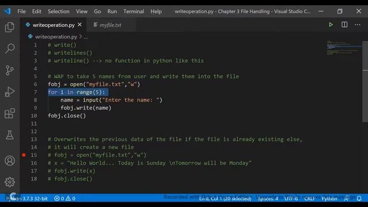Screen dimensions: 368x207
Task: Minimize the VS Code window
Action: (x=321, y=11)
